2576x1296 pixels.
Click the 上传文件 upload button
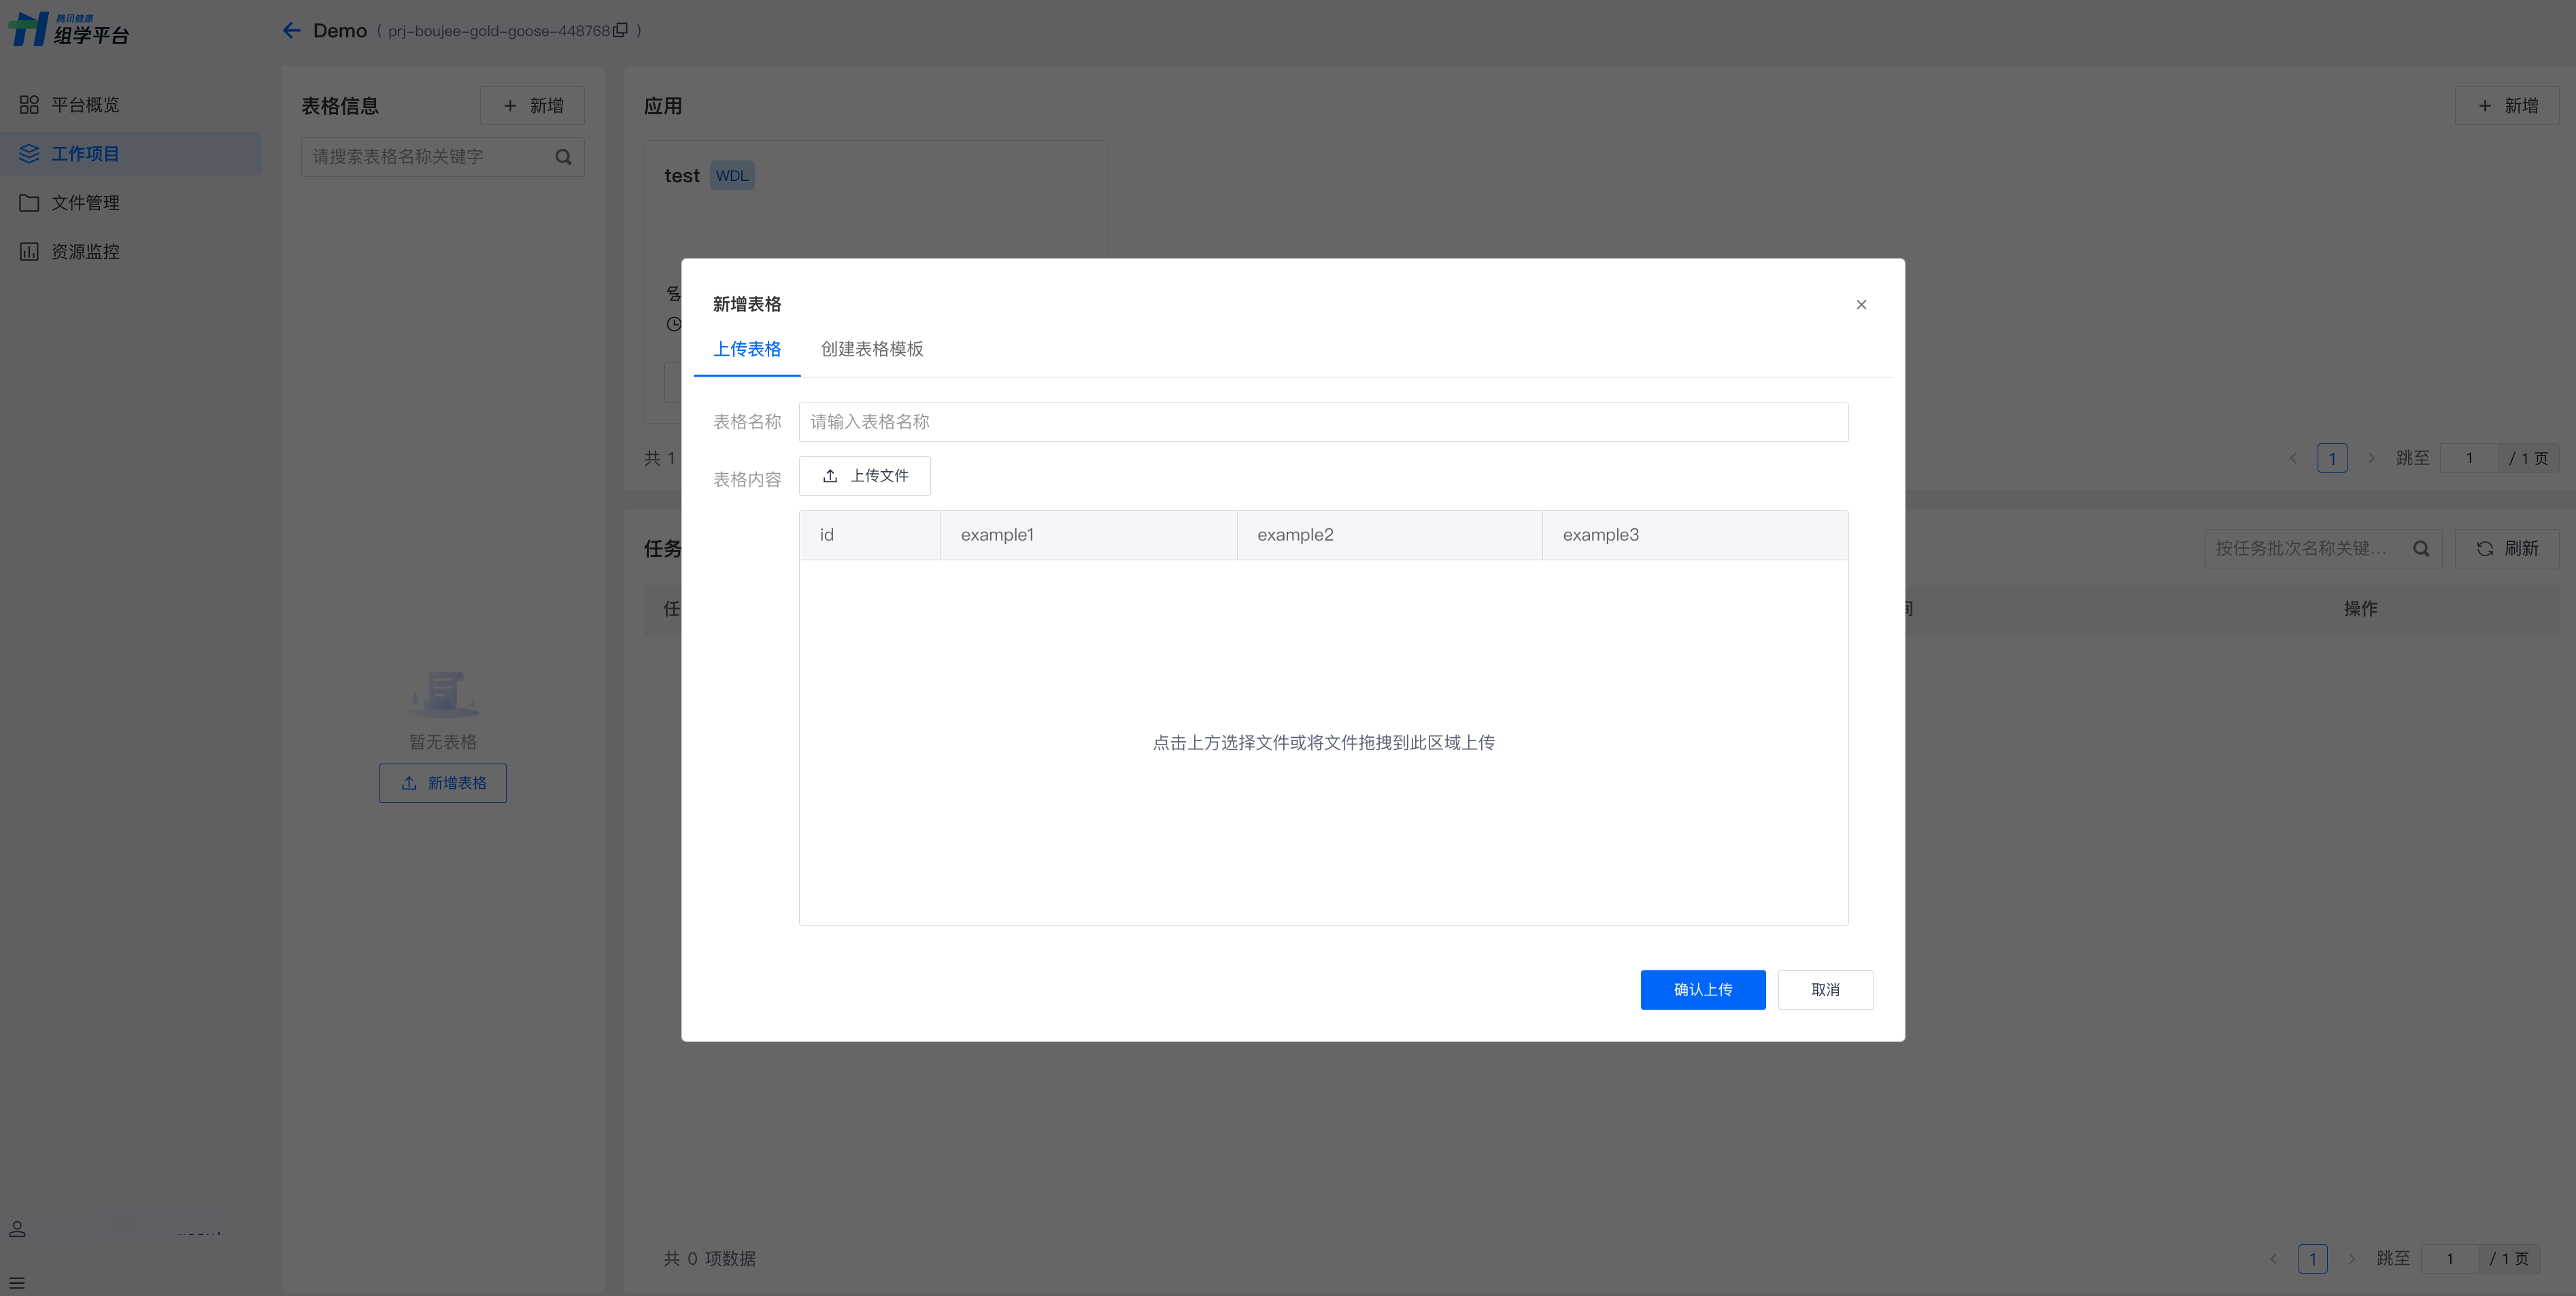[x=864, y=476]
